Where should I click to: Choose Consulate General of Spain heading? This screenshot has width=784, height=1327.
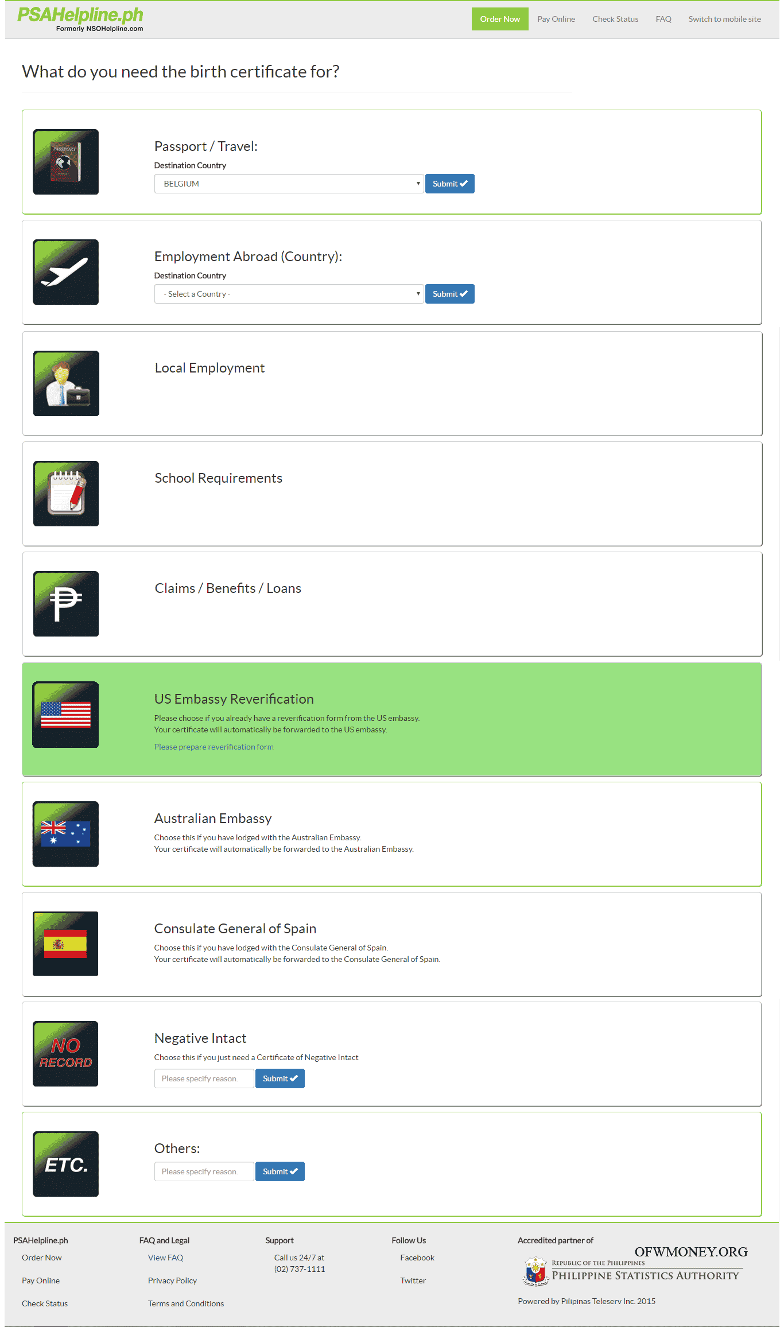235,929
